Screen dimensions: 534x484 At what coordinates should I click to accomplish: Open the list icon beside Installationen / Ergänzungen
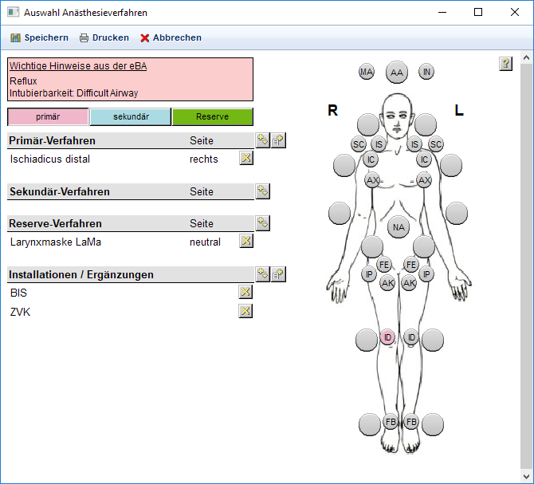(278, 274)
